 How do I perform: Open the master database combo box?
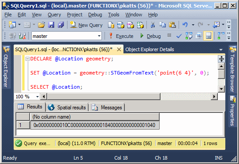point(67,36)
